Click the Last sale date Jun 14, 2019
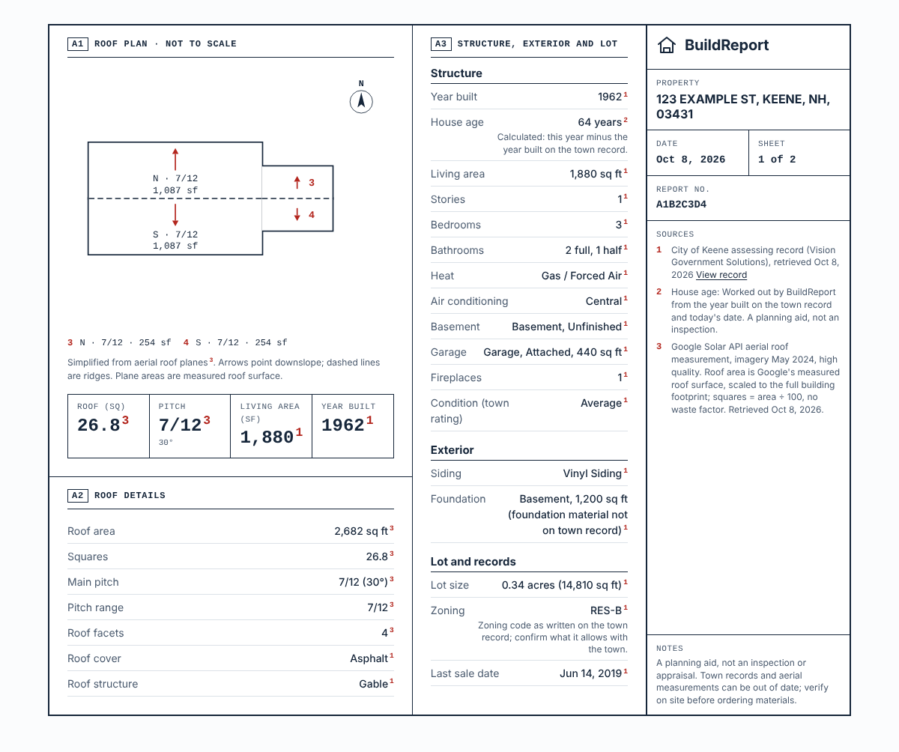 pyautogui.click(x=591, y=673)
